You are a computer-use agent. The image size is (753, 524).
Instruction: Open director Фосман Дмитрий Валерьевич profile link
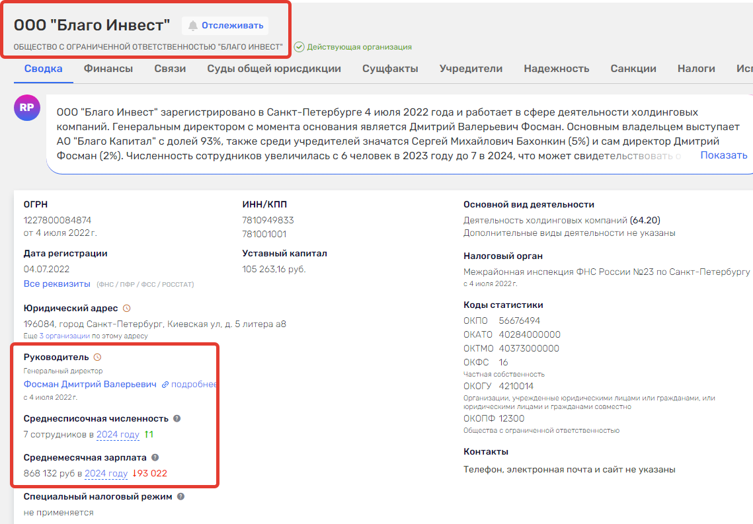tap(90, 385)
